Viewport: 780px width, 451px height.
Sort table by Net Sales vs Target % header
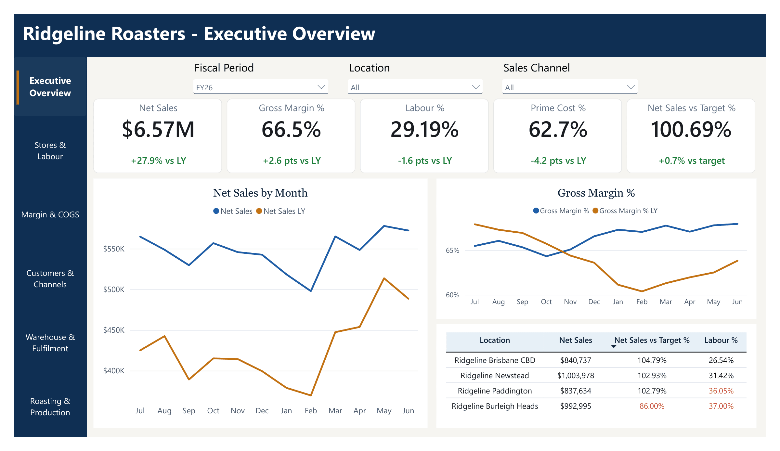pyautogui.click(x=652, y=340)
